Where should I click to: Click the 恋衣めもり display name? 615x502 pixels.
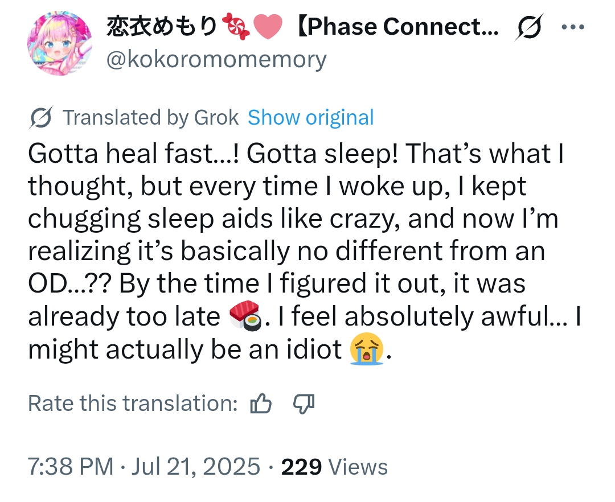tap(162, 27)
